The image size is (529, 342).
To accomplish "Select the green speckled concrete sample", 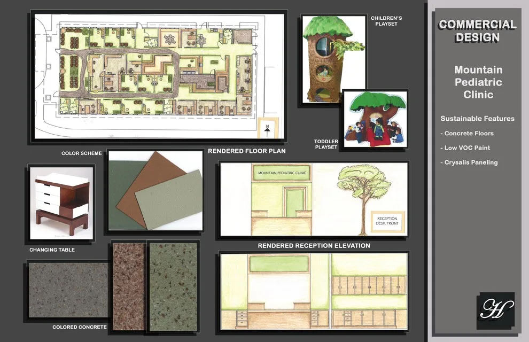I will click(173, 286).
